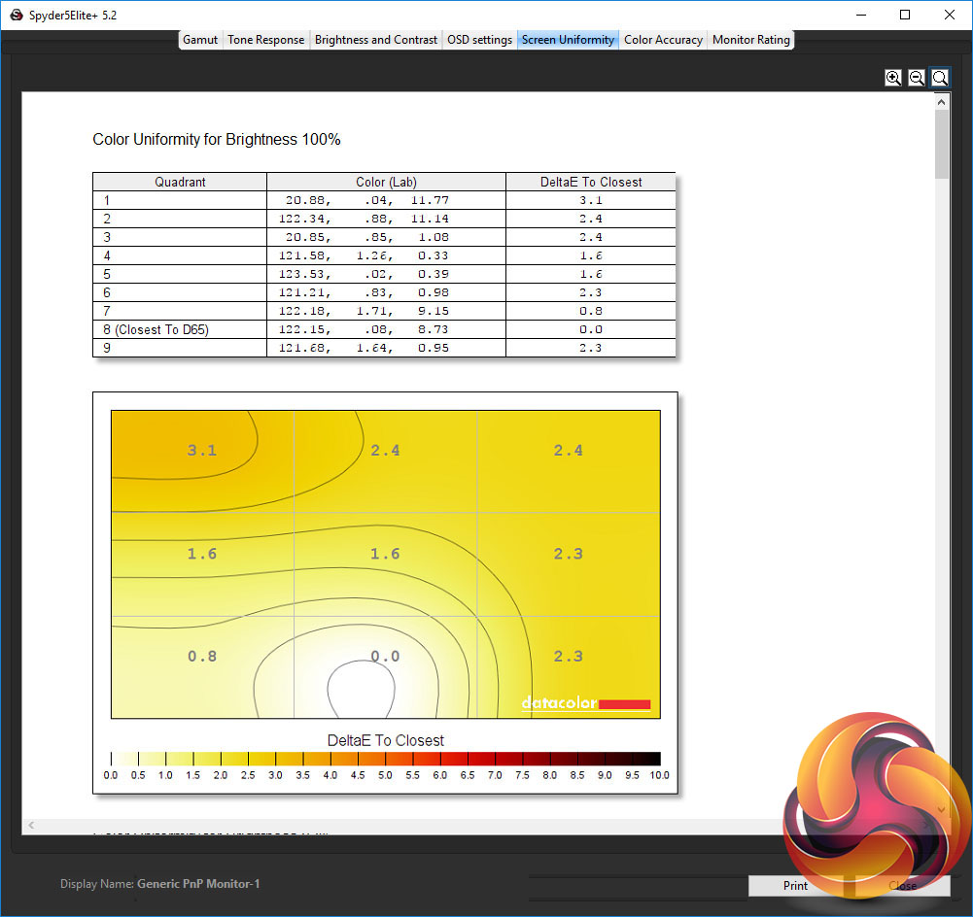Click the horizontal scrollbar left arrow

tap(30, 825)
